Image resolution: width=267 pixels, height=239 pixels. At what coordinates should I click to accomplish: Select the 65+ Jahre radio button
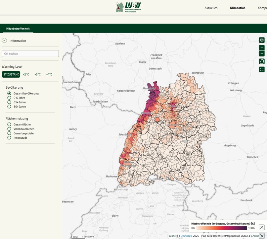click(x=9, y=102)
